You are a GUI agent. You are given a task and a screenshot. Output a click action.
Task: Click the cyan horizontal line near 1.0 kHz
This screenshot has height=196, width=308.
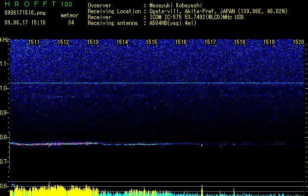[157, 83]
